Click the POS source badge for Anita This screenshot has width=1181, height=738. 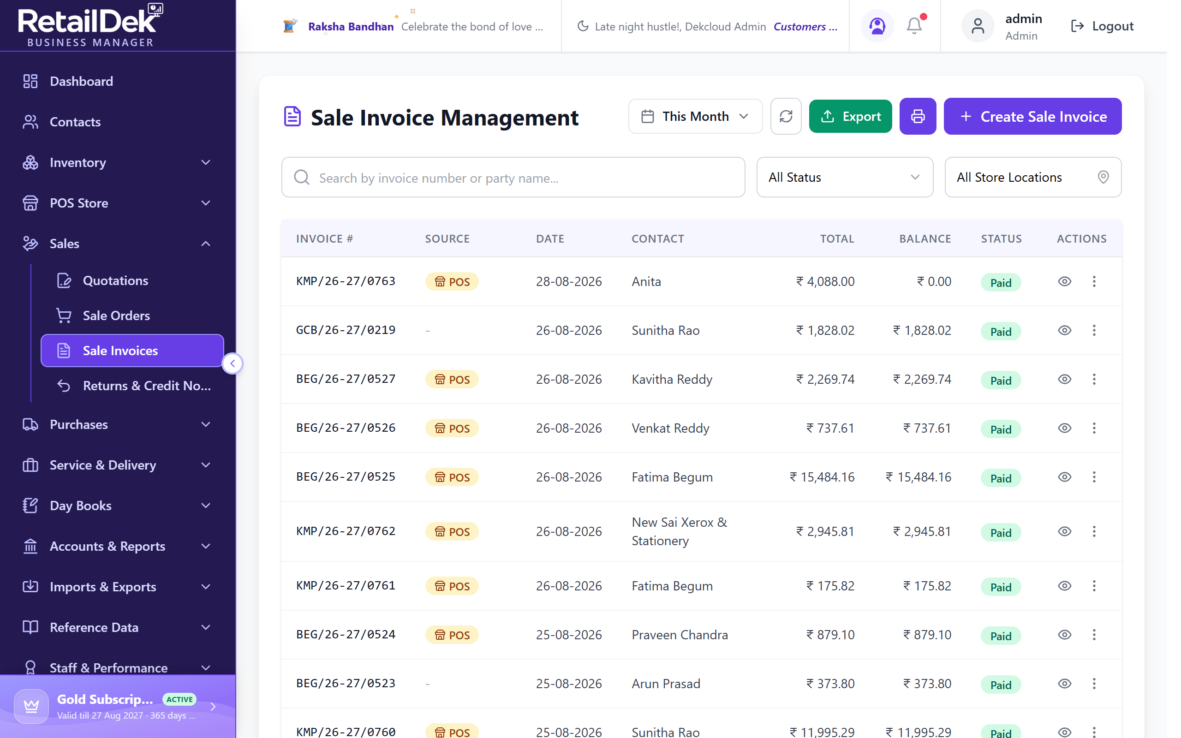[x=452, y=282]
